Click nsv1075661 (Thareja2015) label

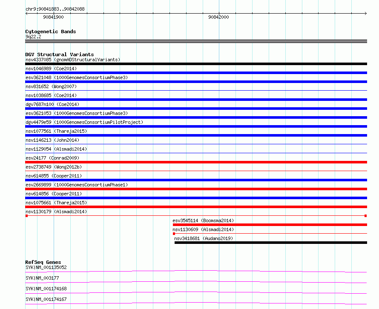coord(56,203)
